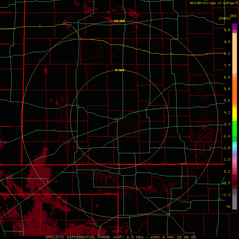Click the TH threshold label
This screenshot has height=239, width=239.
click(x=228, y=207)
